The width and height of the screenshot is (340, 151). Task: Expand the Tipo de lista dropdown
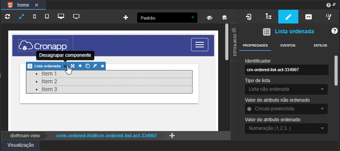pyautogui.click(x=286, y=89)
